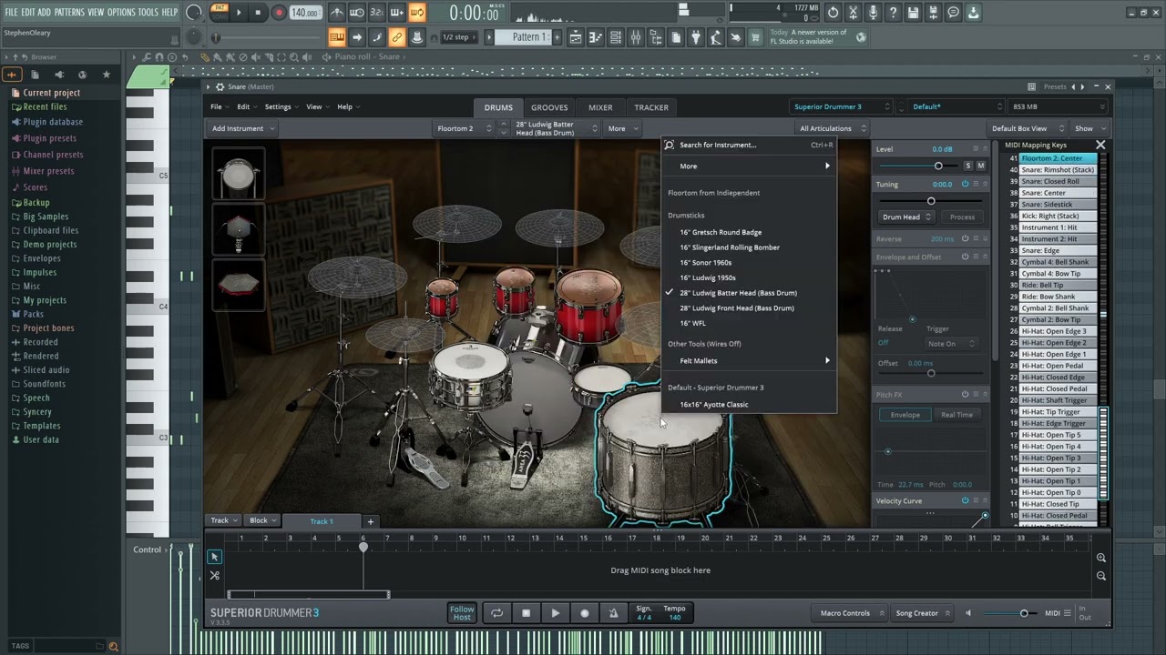Open the Drum Head dropdown
Image resolution: width=1166 pixels, height=655 pixels.
906,217
